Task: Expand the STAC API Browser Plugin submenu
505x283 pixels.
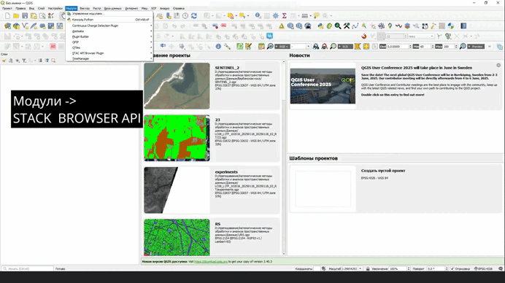Action: point(109,53)
